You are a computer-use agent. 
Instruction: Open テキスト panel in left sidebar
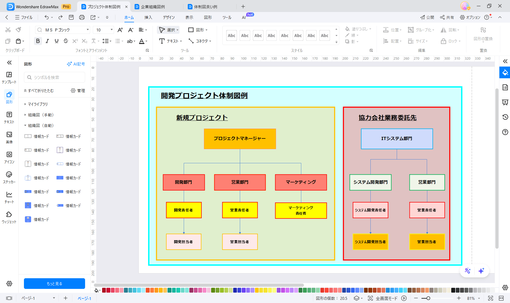[x=9, y=117]
